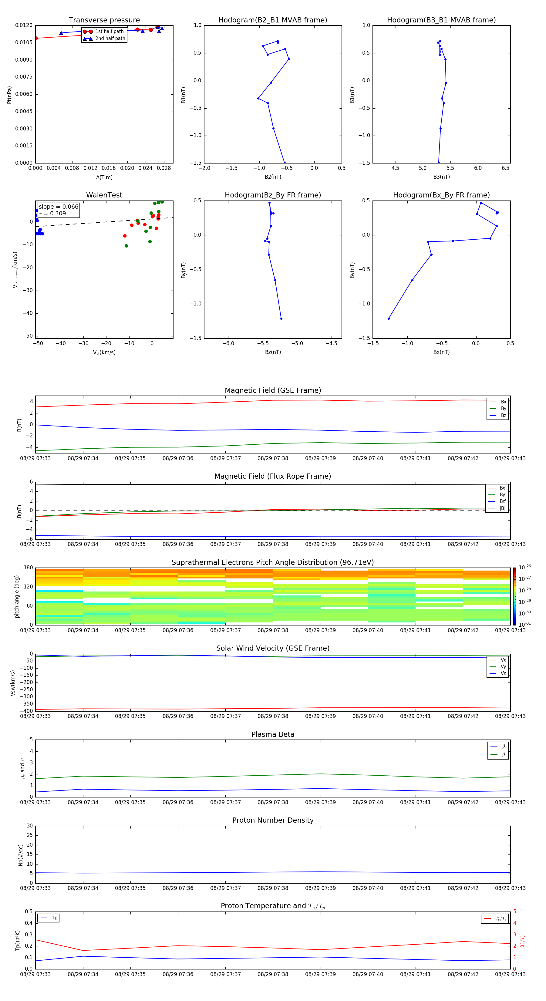The image size is (546, 1001).
Task: Click the 'Bz' legend entry in GSE panel
Action: click(498, 415)
